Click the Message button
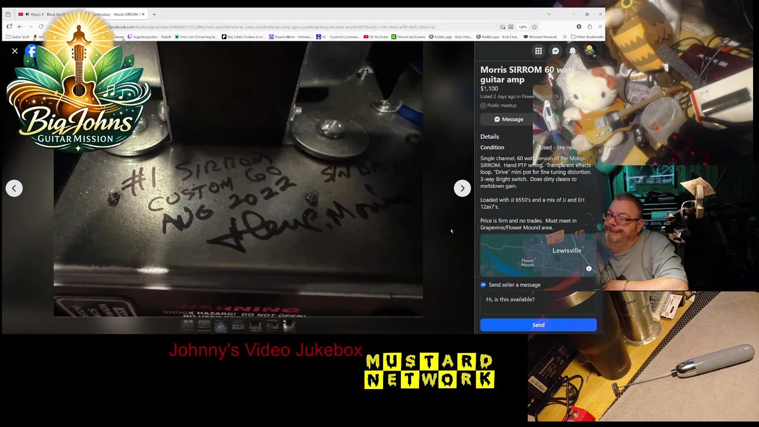 509,119
